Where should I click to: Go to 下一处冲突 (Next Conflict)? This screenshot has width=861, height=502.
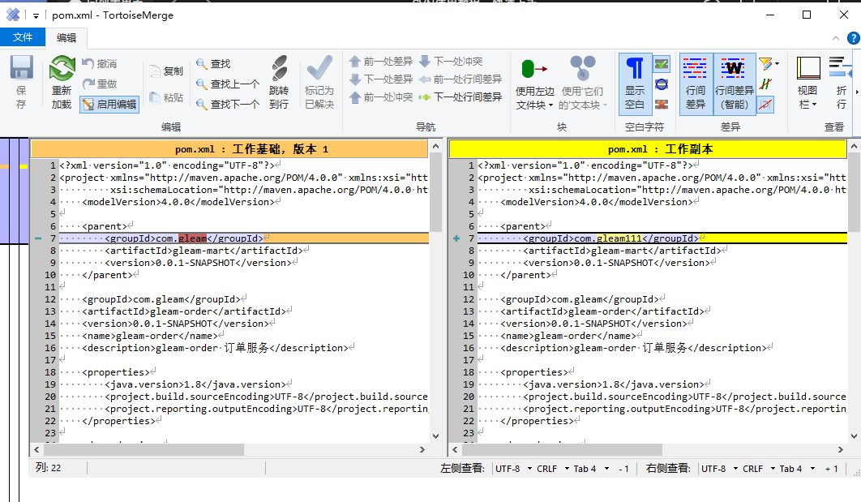451,61
